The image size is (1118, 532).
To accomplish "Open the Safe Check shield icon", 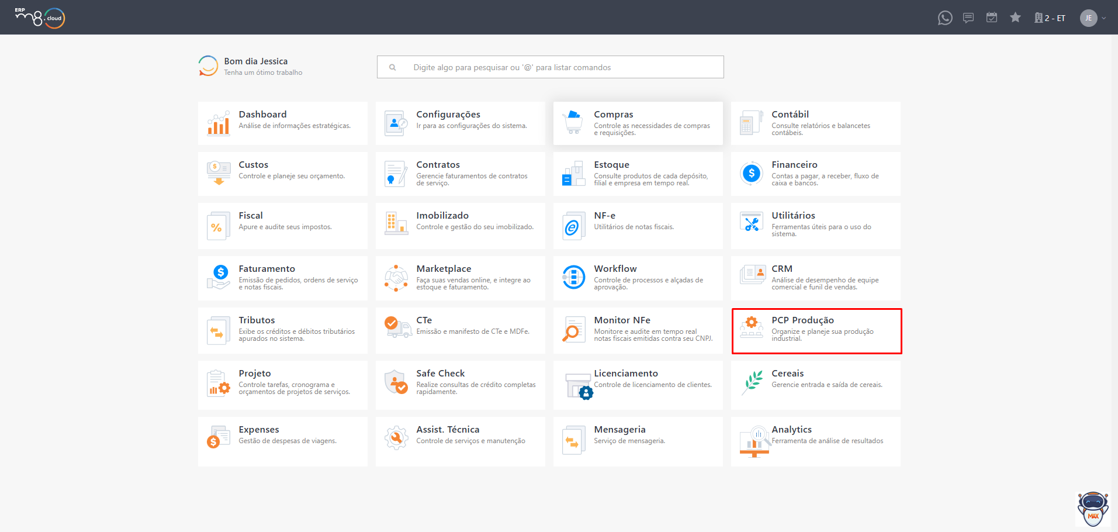I will (x=396, y=382).
